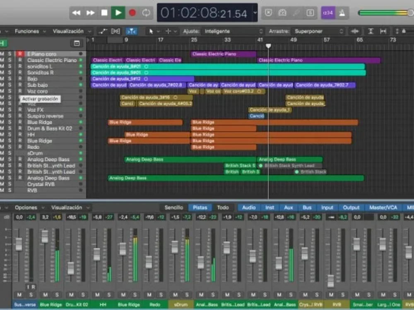Screen dimensions: 414x310
Task: Click the solo S icon in the control bar
Action: (310, 13)
